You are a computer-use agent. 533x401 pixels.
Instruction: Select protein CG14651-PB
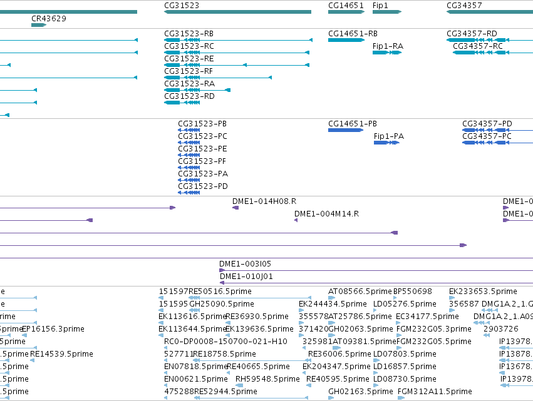pos(353,124)
